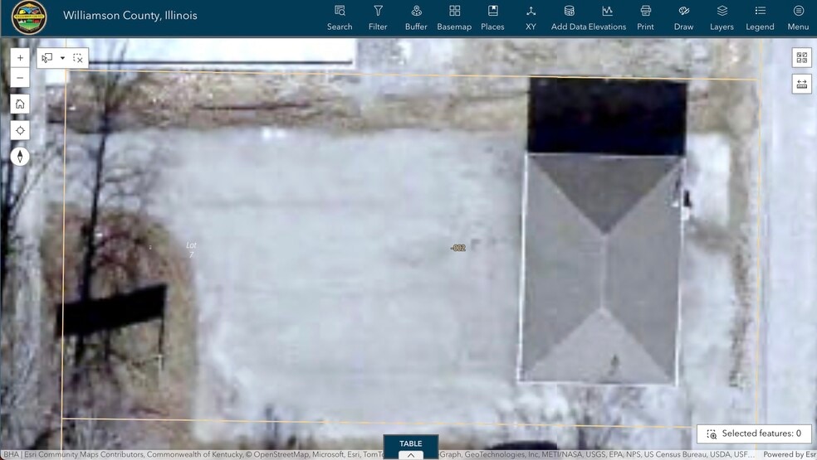817x460 pixels.
Task: Open the Elevations profile tool
Action: coord(607,17)
